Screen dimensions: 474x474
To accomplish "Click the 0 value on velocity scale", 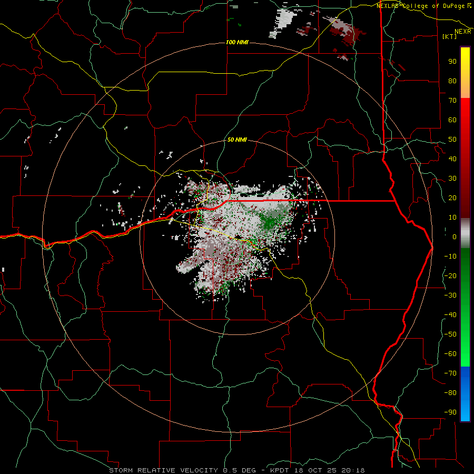I will click(x=455, y=237).
